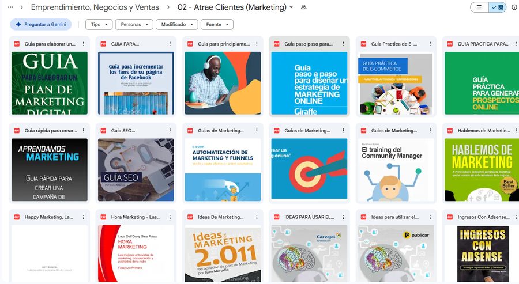
Task: Open the target and arrow thumbnail
Action: coord(309,169)
